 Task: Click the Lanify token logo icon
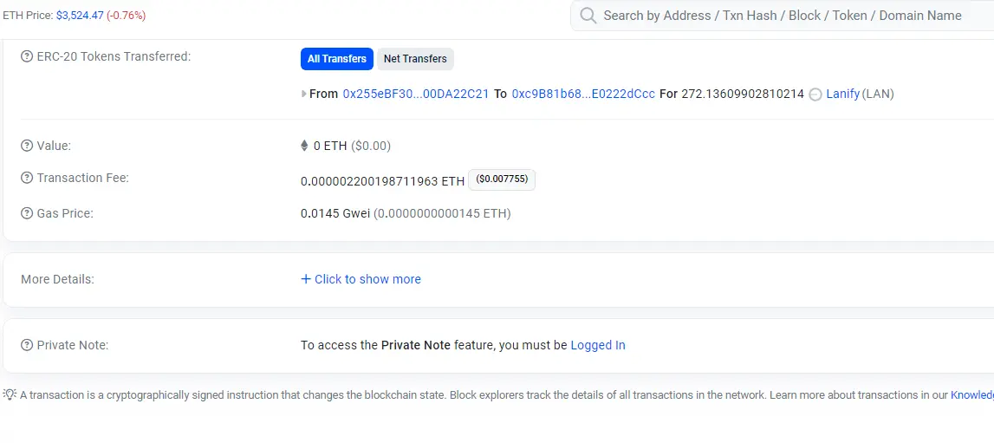815,94
